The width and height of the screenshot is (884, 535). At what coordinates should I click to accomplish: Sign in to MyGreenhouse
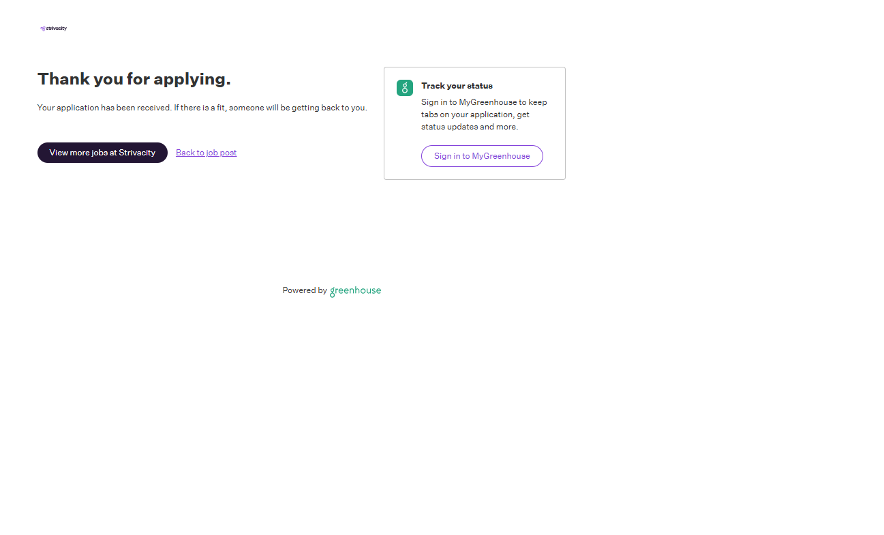[x=482, y=156]
